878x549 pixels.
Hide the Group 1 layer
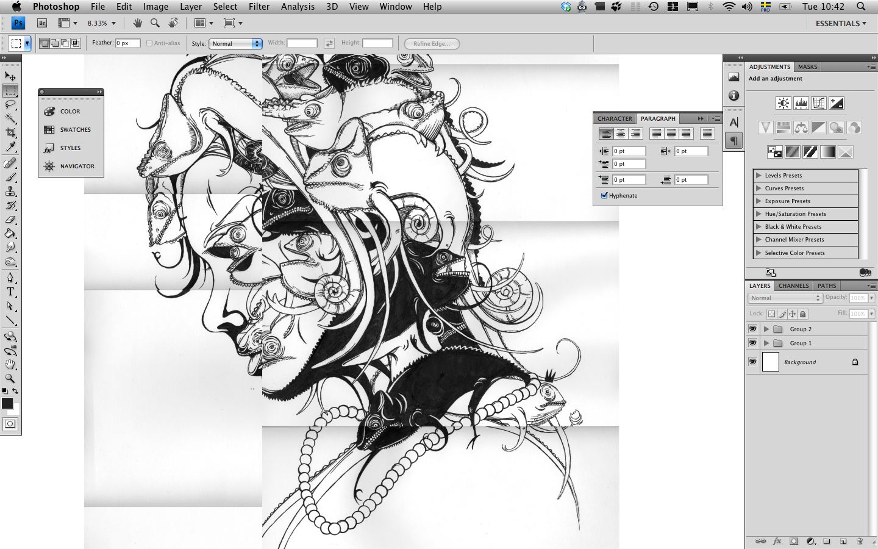(x=752, y=343)
